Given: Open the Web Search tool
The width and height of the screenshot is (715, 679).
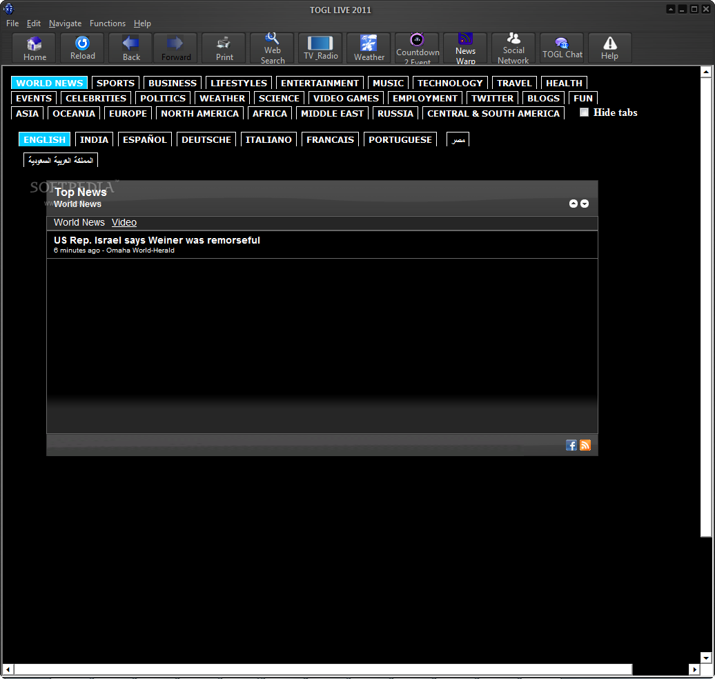Looking at the screenshot, I should pos(272,48).
